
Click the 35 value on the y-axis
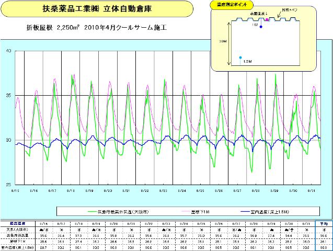(x=8, y=96)
